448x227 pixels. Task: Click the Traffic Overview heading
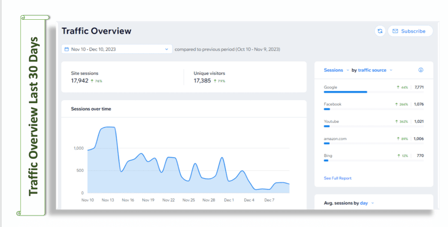pyautogui.click(x=97, y=31)
